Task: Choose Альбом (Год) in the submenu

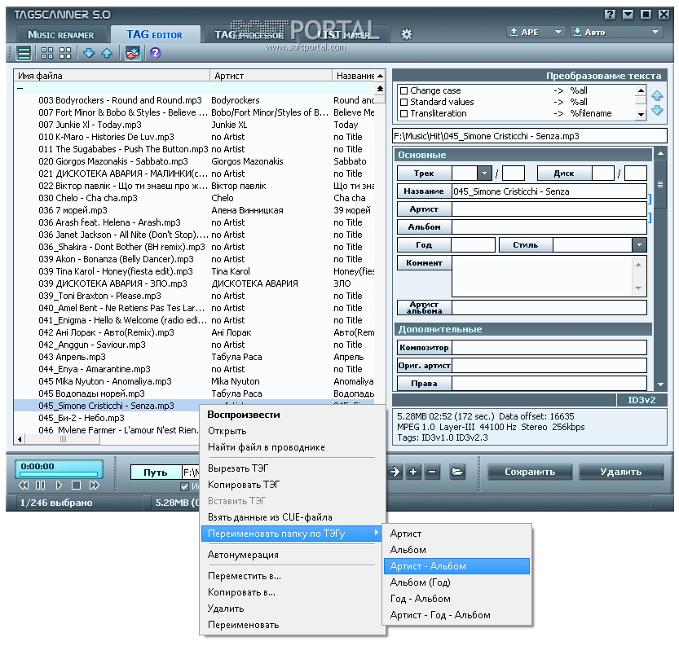Action: coord(456,582)
